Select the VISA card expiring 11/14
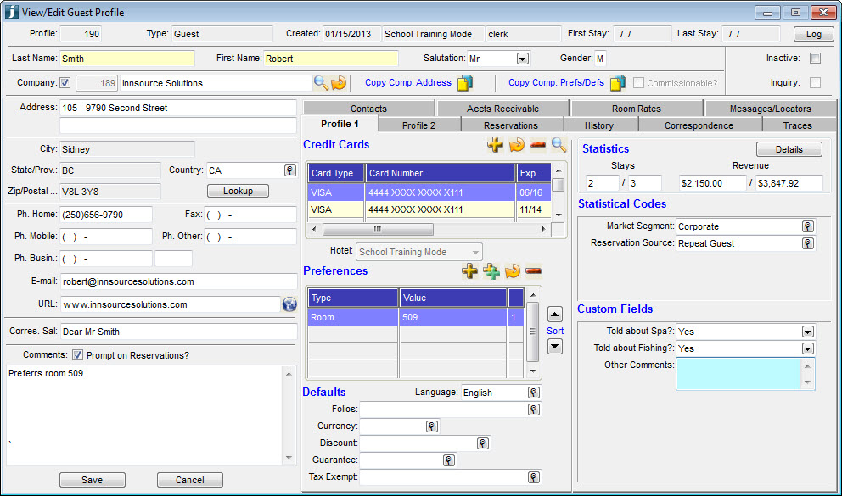The height and width of the screenshot is (496, 842). tap(429, 209)
